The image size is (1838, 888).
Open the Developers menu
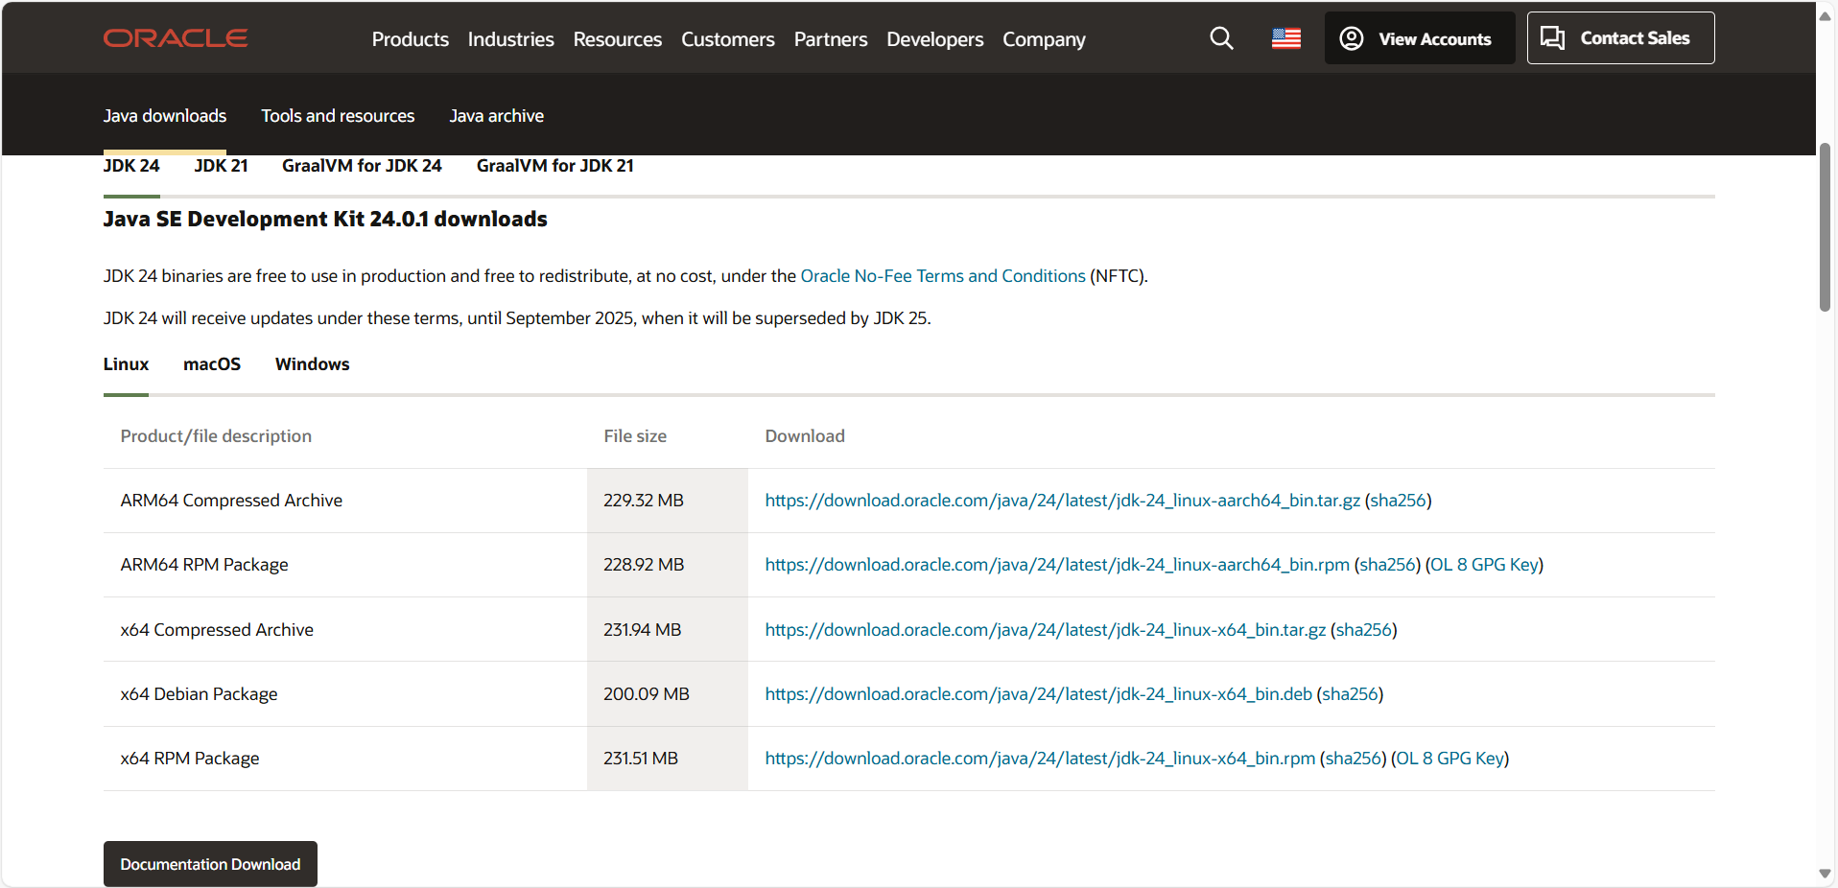(935, 39)
